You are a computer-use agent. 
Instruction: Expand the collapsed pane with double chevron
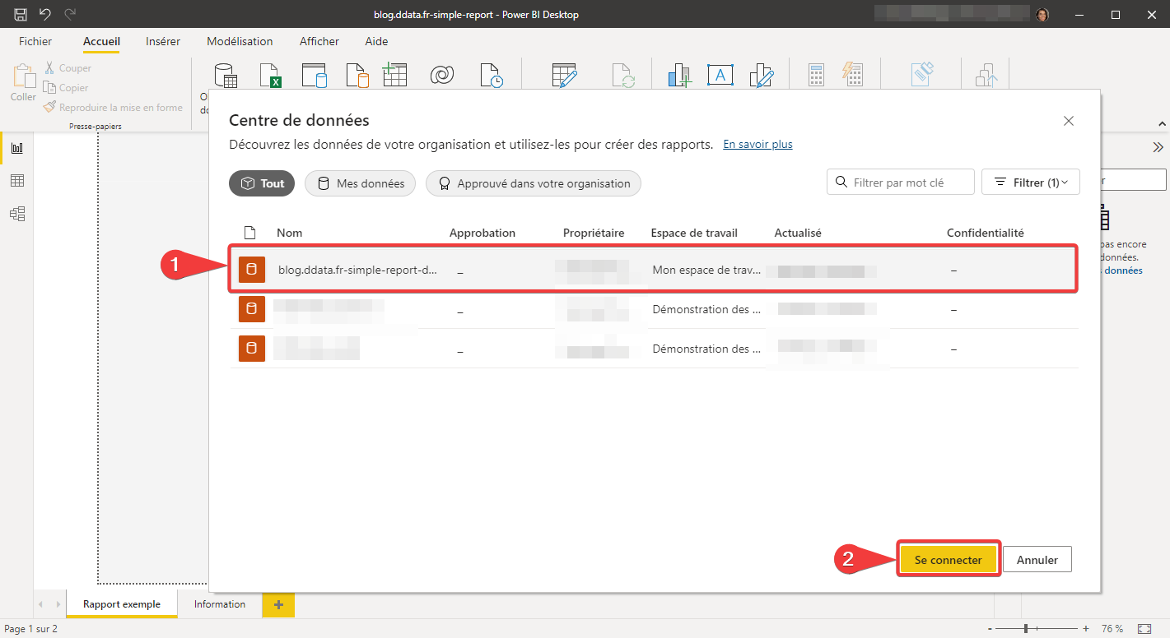(x=1158, y=147)
